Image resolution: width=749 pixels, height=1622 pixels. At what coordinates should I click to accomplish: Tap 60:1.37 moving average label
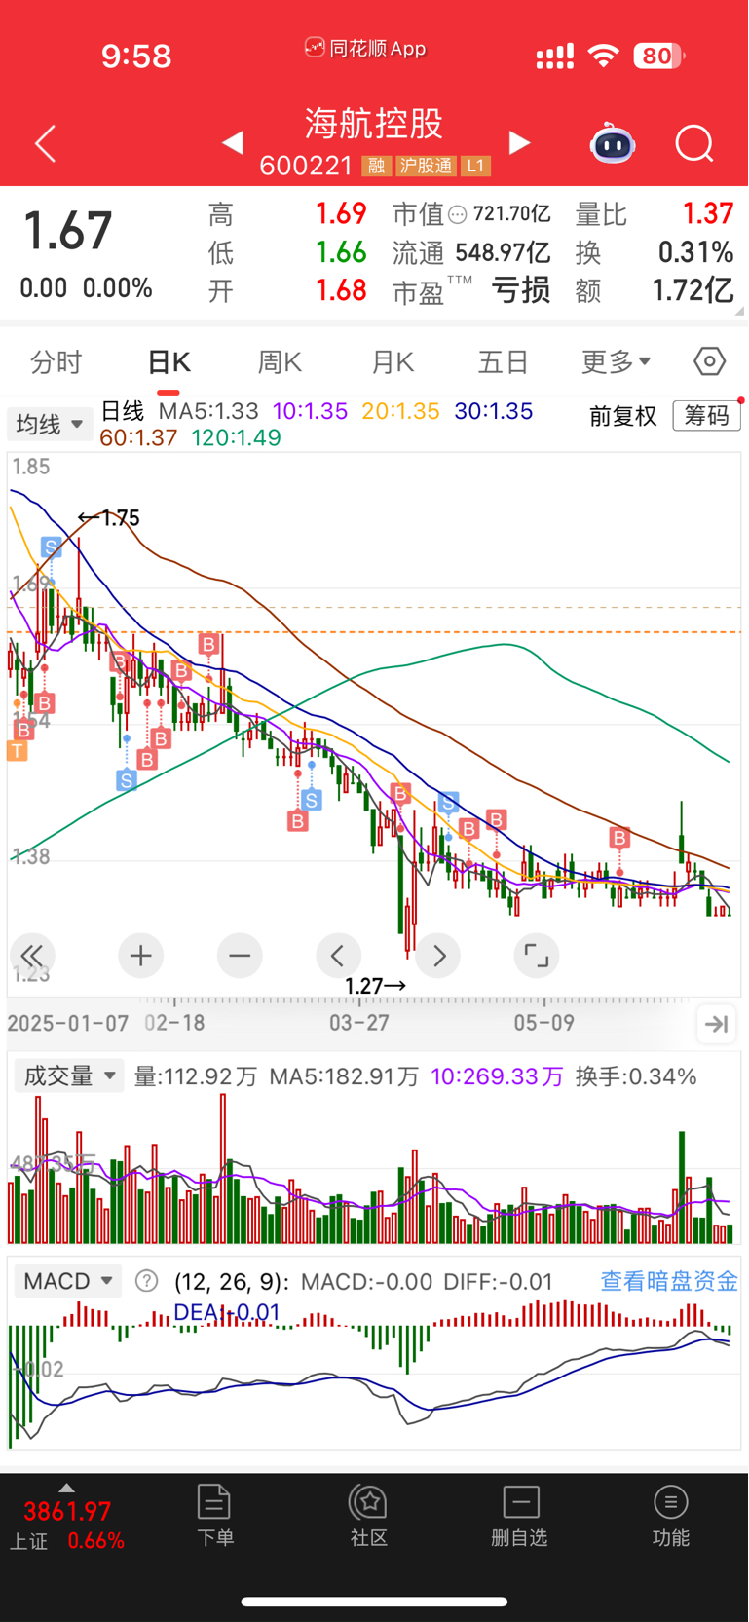point(138,438)
